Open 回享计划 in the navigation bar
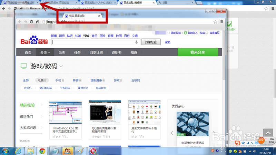 pyautogui.click(x=96, y=52)
